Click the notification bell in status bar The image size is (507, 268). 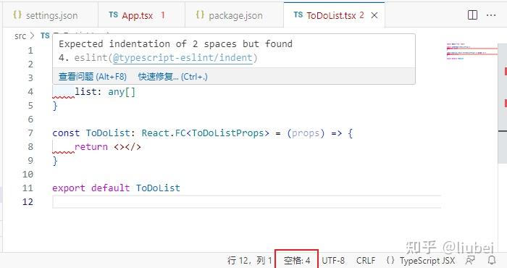pos(492,260)
